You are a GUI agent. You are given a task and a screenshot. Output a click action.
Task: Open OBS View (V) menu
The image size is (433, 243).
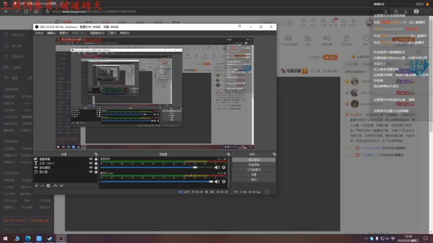64,33
